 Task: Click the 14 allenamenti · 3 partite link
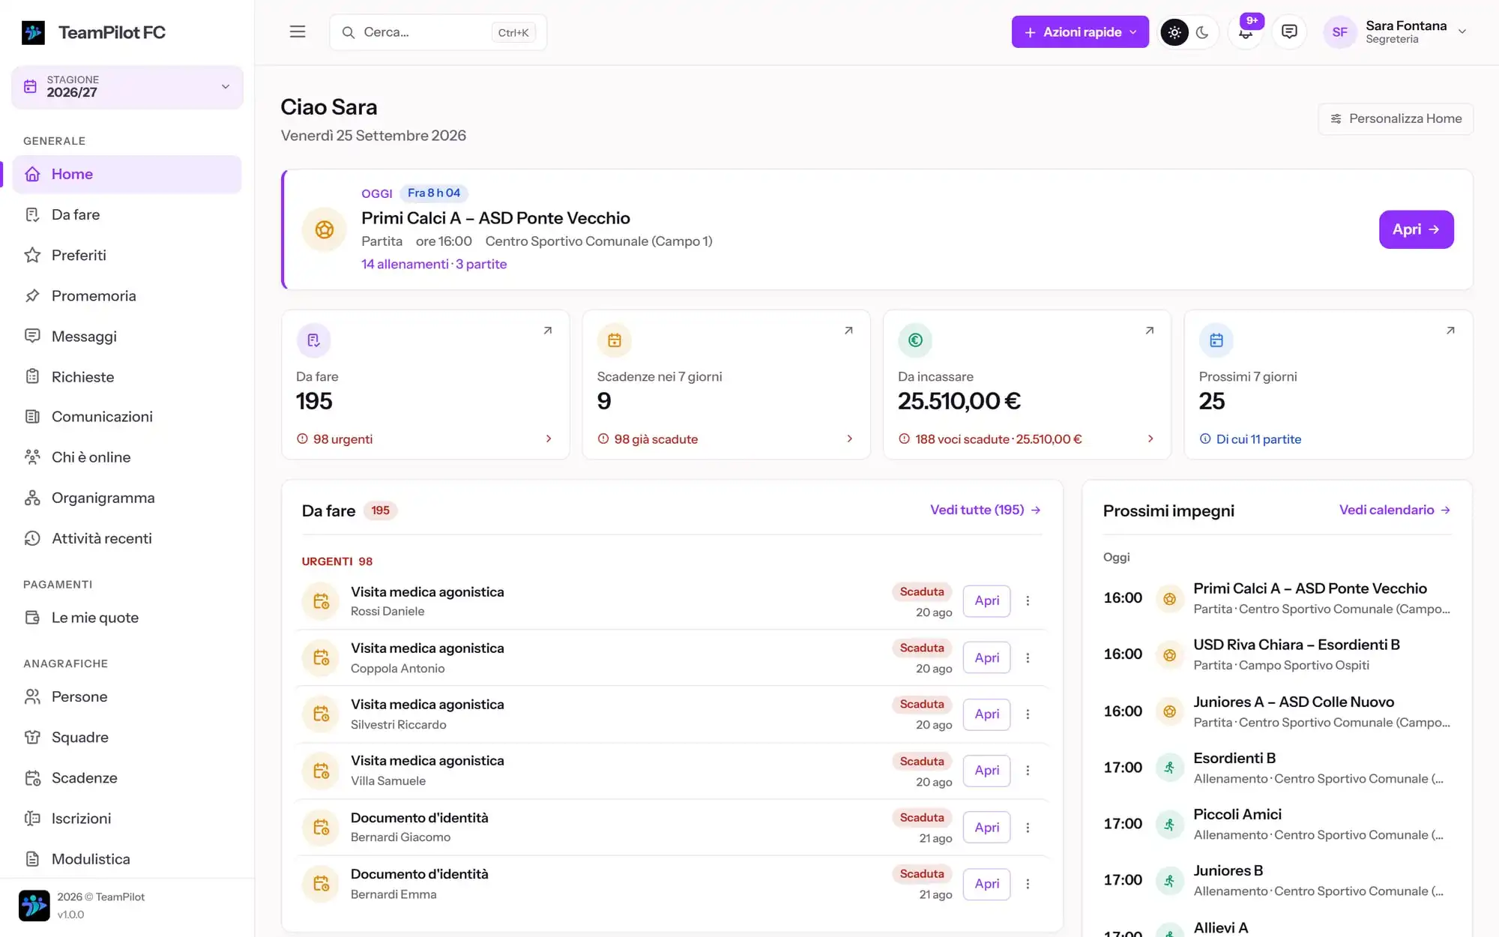434,264
